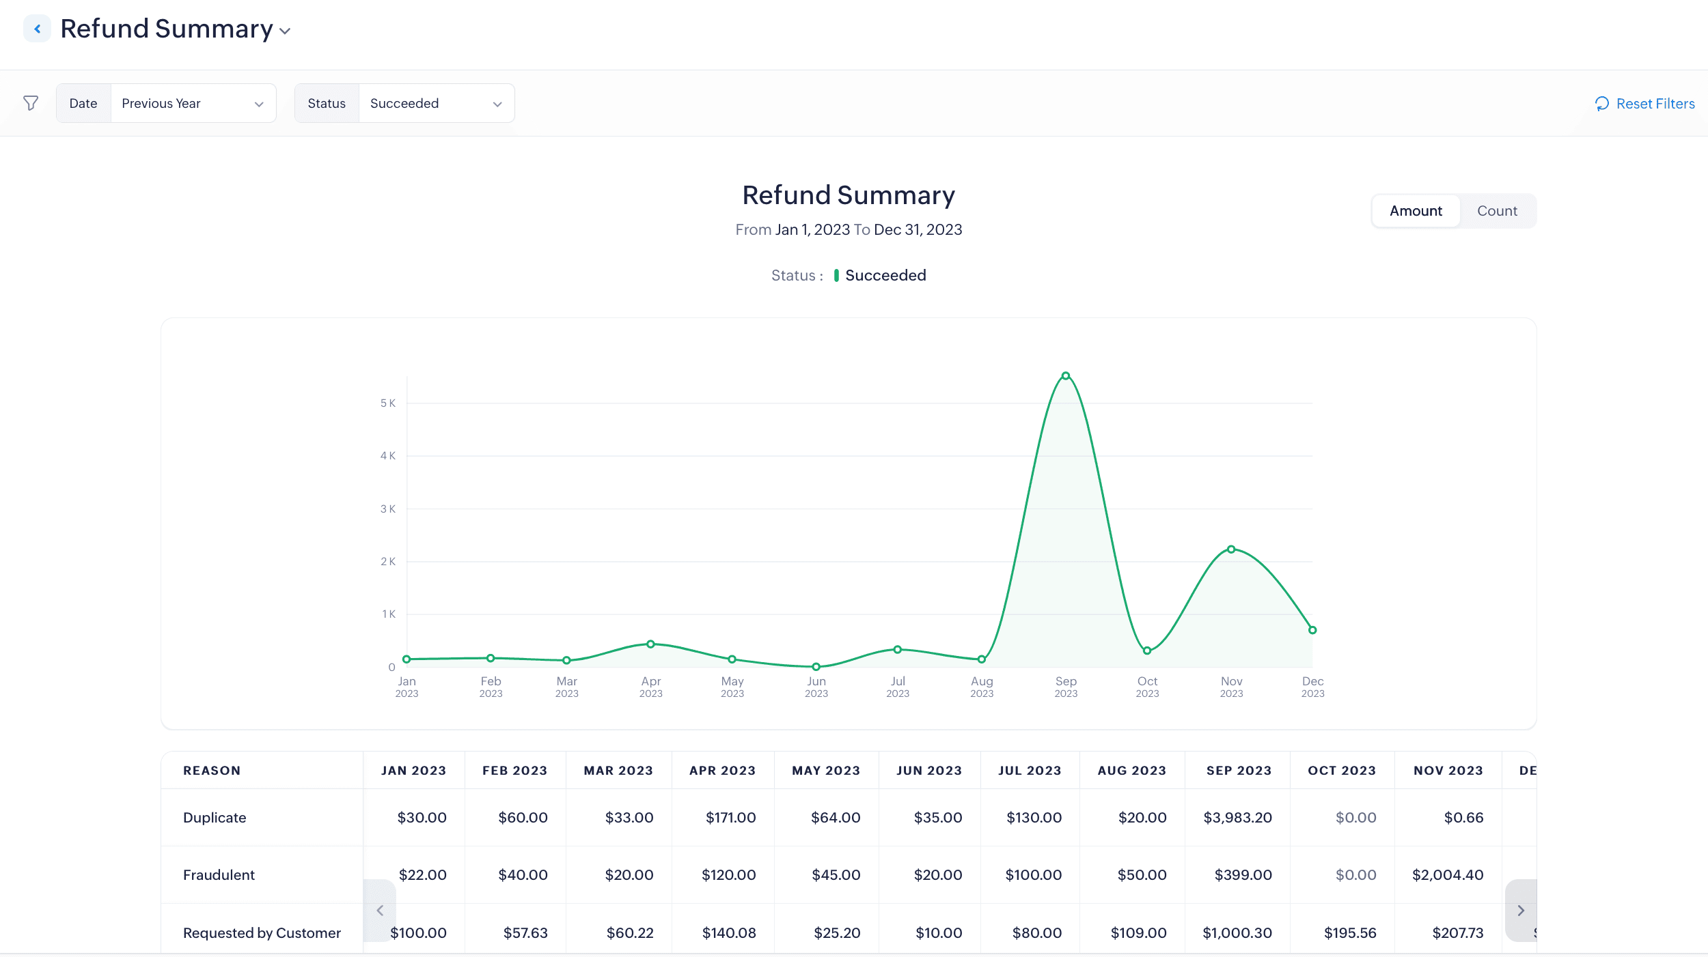Select the Fraudulent reason row
Image resolution: width=1708 pixels, height=957 pixels.
click(x=219, y=875)
